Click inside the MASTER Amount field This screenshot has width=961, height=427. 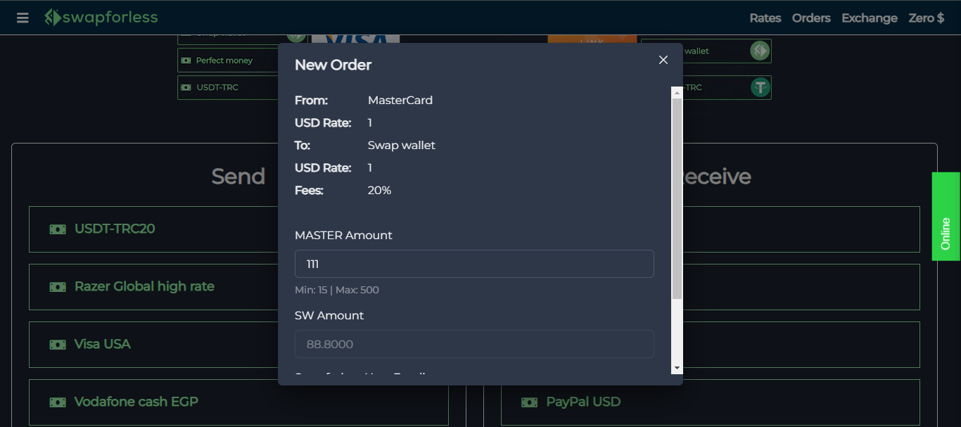coord(473,264)
